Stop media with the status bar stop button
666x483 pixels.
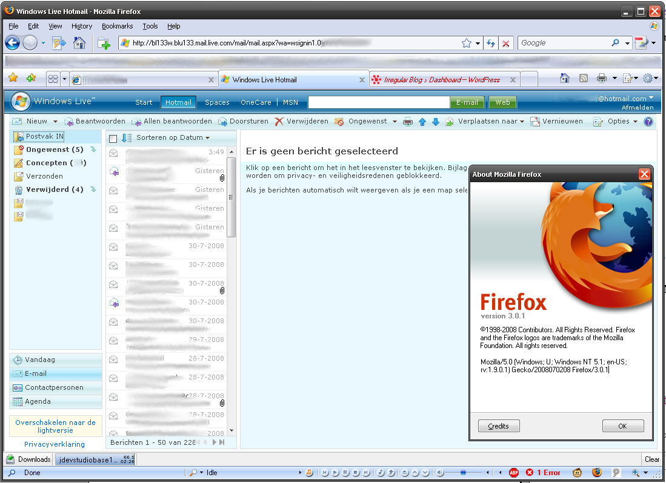tap(356, 472)
